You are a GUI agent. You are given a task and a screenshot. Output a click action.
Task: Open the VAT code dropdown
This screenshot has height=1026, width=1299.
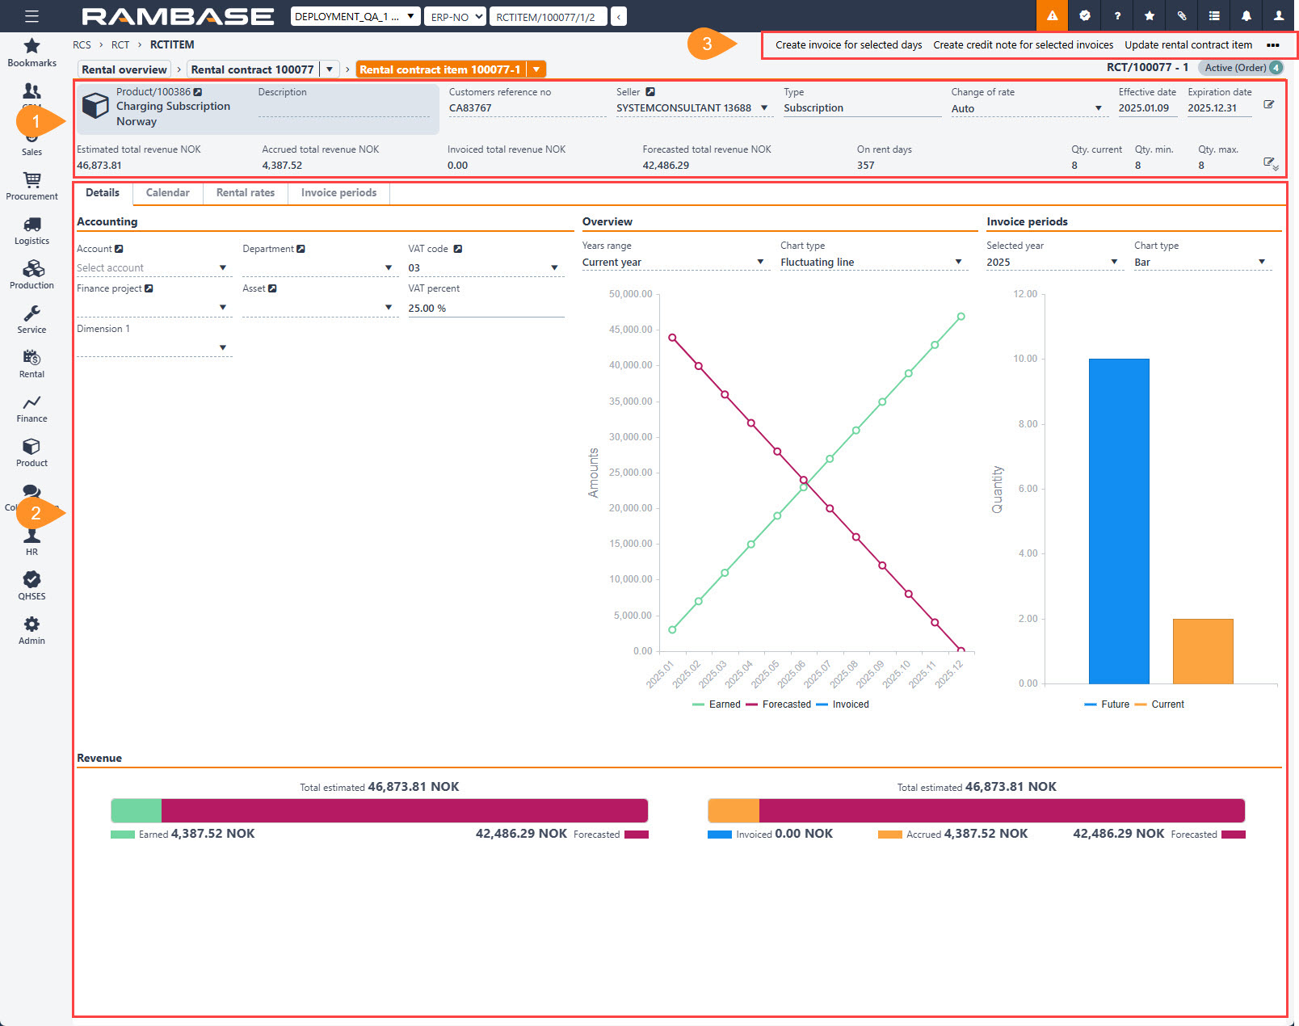tap(554, 267)
